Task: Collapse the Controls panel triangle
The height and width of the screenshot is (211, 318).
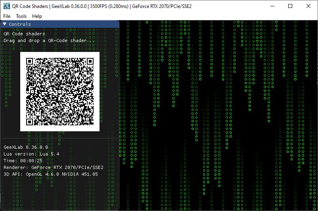Action: coord(5,24)
